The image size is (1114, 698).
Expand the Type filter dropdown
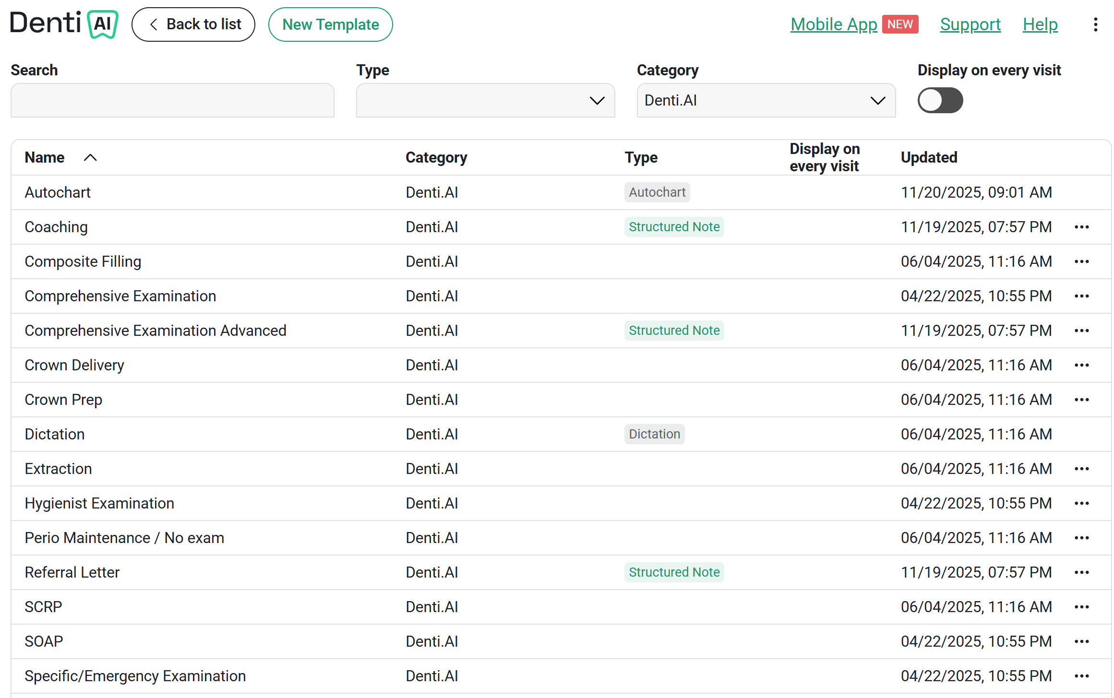[x=485, y=100]
